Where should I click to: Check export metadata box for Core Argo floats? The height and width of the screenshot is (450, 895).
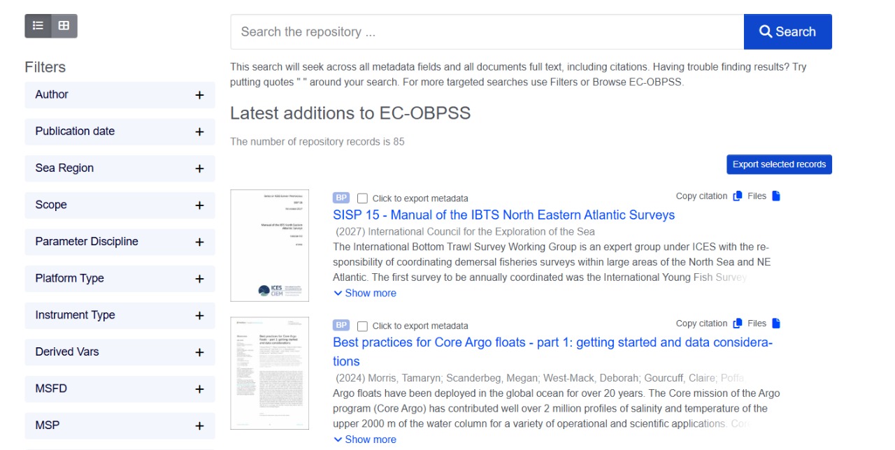[x=362, y=326]
